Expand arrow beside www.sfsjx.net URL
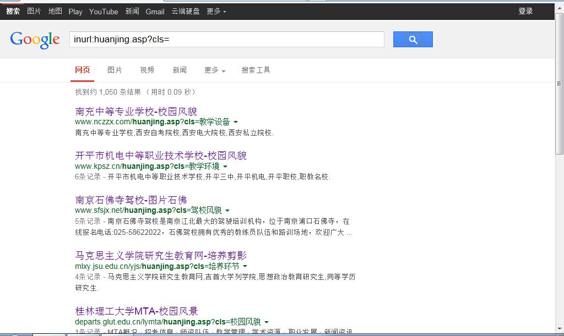The image size is (564, 336). coord(227,211)
